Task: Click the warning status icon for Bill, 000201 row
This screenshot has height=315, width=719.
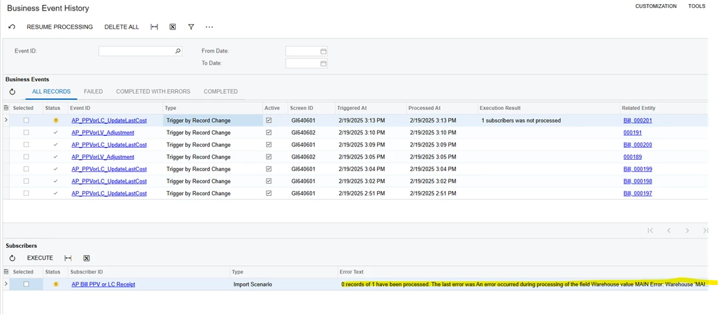Action: tap(56, 121)
